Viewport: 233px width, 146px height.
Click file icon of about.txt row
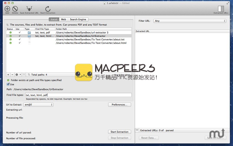(x=29, y=39)
